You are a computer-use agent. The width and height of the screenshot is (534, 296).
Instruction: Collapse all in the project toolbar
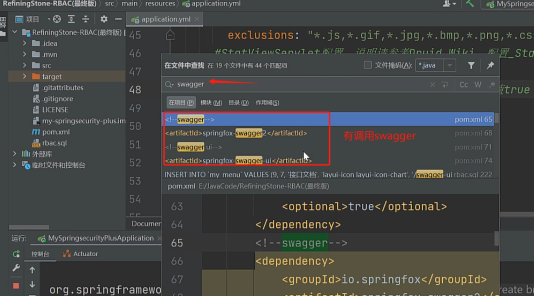tap(86, 19)
